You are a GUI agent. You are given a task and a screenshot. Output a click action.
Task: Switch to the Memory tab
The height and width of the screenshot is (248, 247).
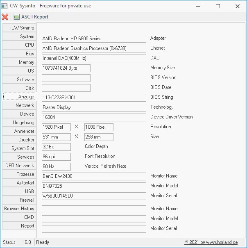pyautogui.click(x=19, y=62)
